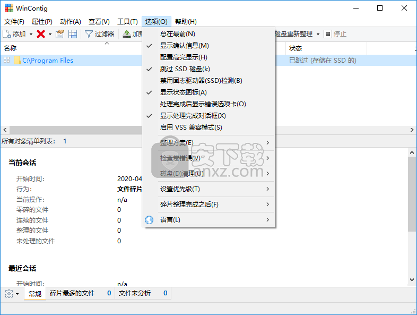Click the 已跳过 (存储在 SSD 的) status cell
Image resolution: width=417 pixels, height=315 pixels.
pos(323,61)
